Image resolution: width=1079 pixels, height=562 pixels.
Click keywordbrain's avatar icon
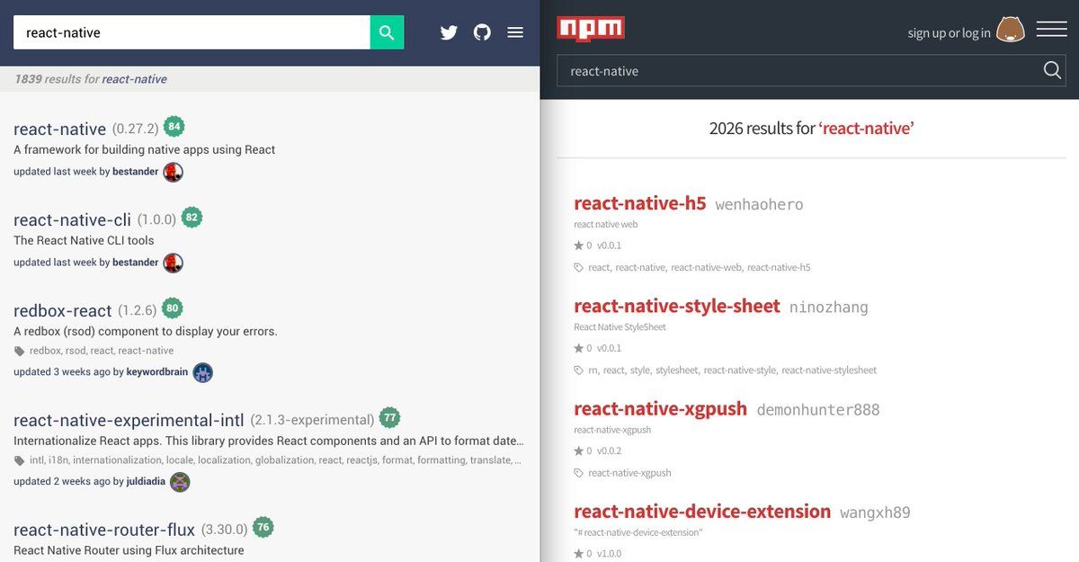pos(202,372)
